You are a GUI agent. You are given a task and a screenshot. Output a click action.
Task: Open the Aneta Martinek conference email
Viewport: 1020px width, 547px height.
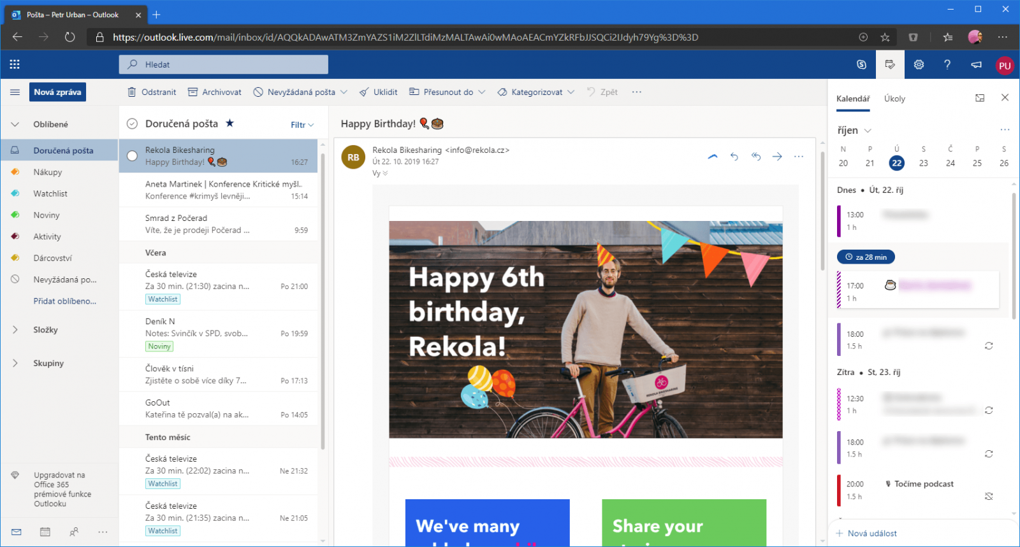tap(219, 190)
